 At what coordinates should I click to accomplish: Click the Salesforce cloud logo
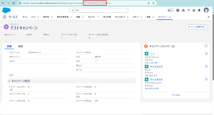point(6,10)
